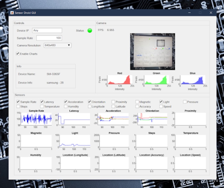Click the Camera panel title
The height and width of the screenshot is (188, 224).
tap(101, 23)
